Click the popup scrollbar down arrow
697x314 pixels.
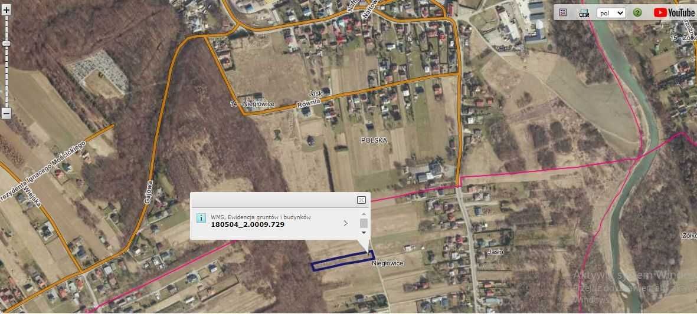(364, 232)
